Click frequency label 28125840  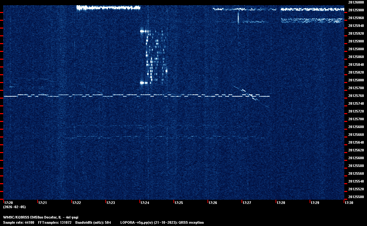point(356,65)
